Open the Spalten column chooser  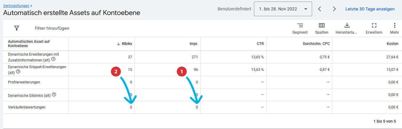tap(322, 25)
